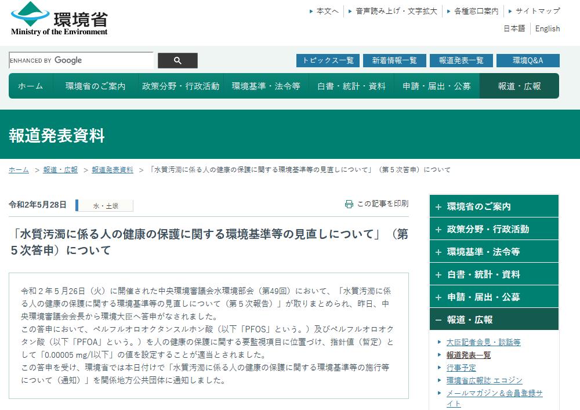Screen dimensions: 580x410
Task: Click the 音声読み上げ・文字拡大 accessibility option
Action: pyautogui.click(x=393, y=10)
